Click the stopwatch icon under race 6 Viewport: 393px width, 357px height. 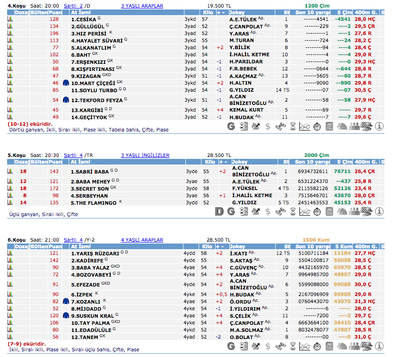point(317,346)
